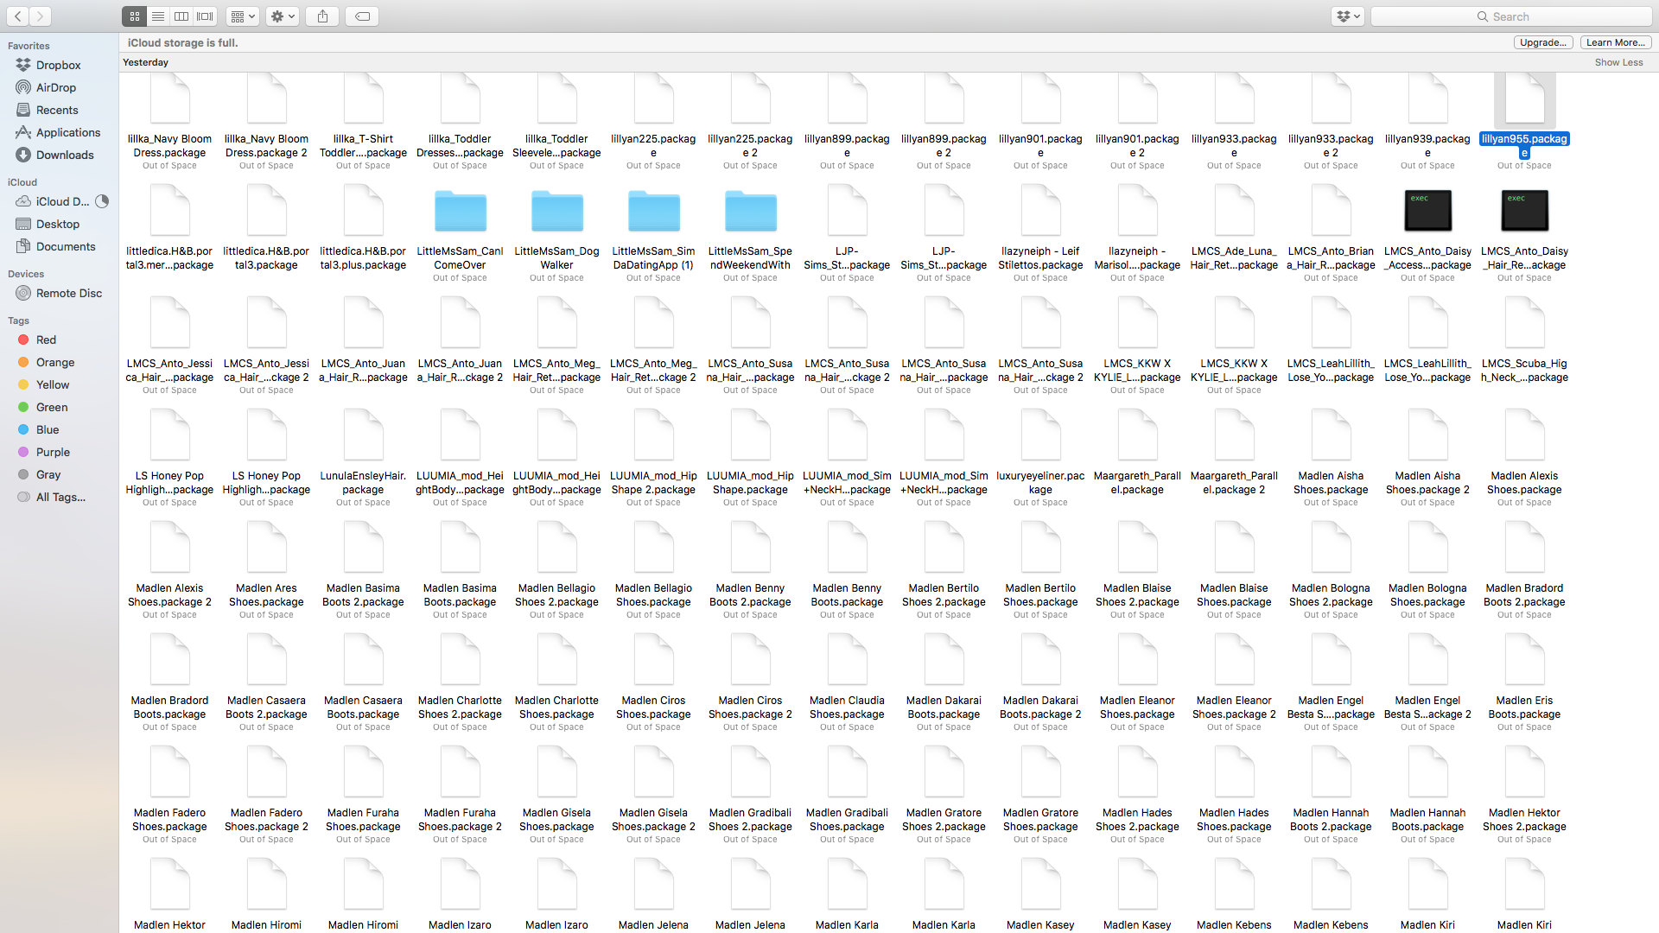The image size is (1659, 933).
Task: Select Remote Disc under Devices
Action: click(69, 293)
